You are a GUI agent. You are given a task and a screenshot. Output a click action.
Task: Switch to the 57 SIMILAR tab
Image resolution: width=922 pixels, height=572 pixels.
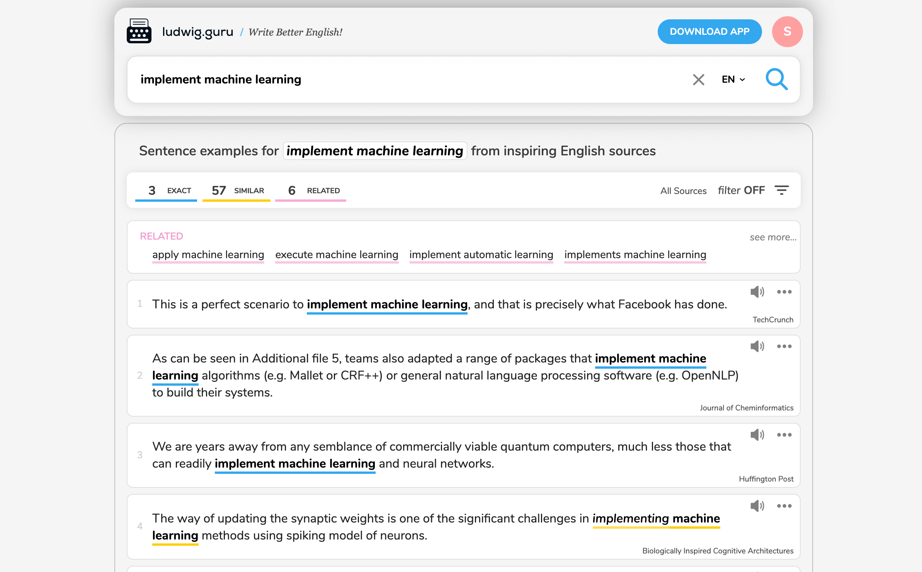tap(236, 191)
